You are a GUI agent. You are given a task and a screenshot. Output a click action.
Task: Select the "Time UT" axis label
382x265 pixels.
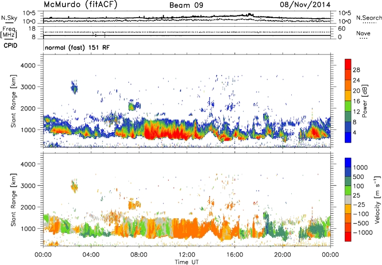[187, 262]
